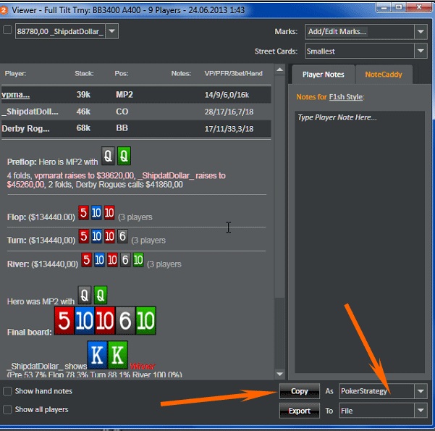This screenshot has height=431, width=435.
Task: Click the red 5 card on the Flop row
Action: [x=84, y=215]
